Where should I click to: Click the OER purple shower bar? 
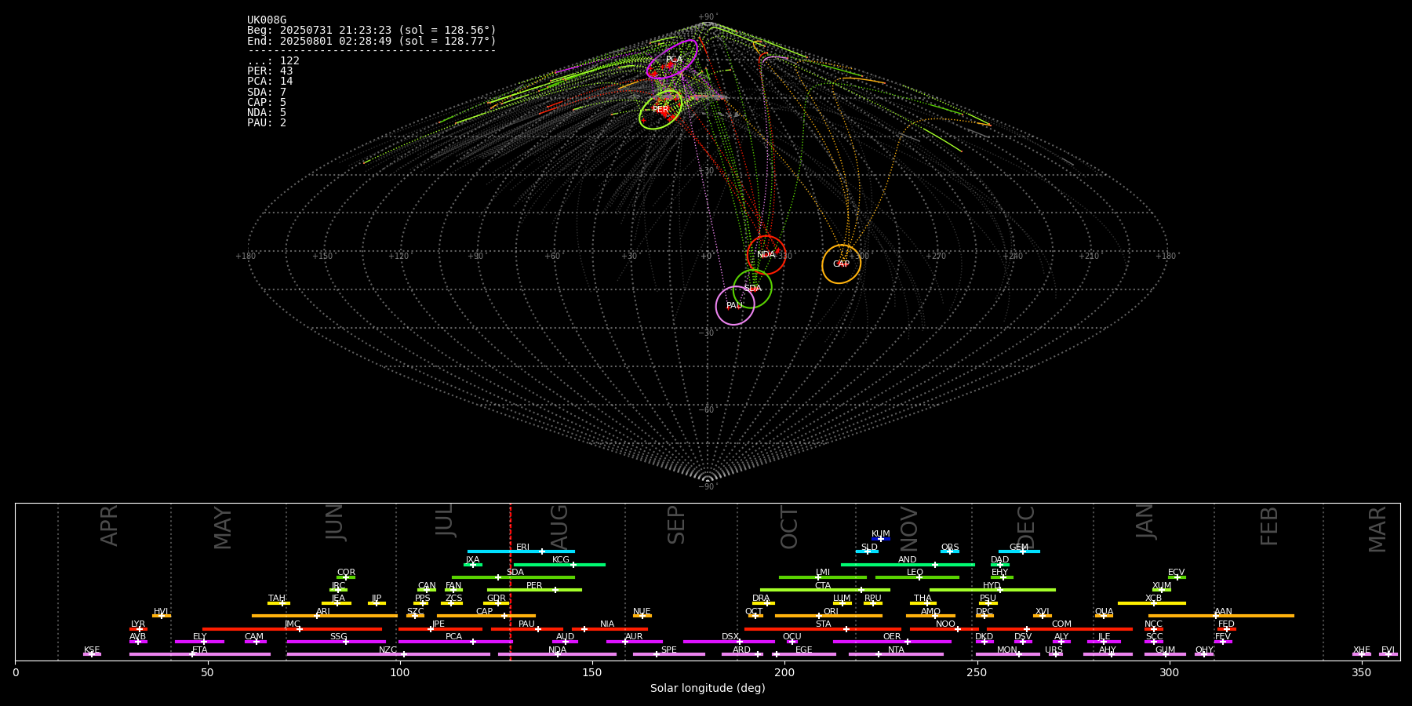pyautogui.click(x=892, y=642)
